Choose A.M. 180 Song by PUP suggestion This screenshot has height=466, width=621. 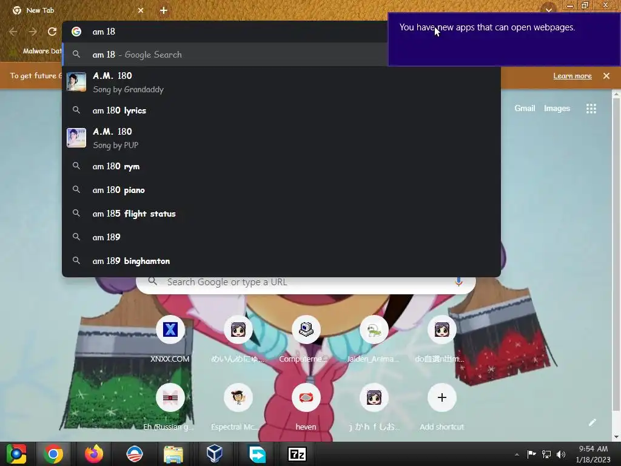[x=281, y=138]
